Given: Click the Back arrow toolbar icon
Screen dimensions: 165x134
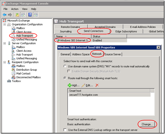Looking at the screenshot, I should tap(4, 15).
